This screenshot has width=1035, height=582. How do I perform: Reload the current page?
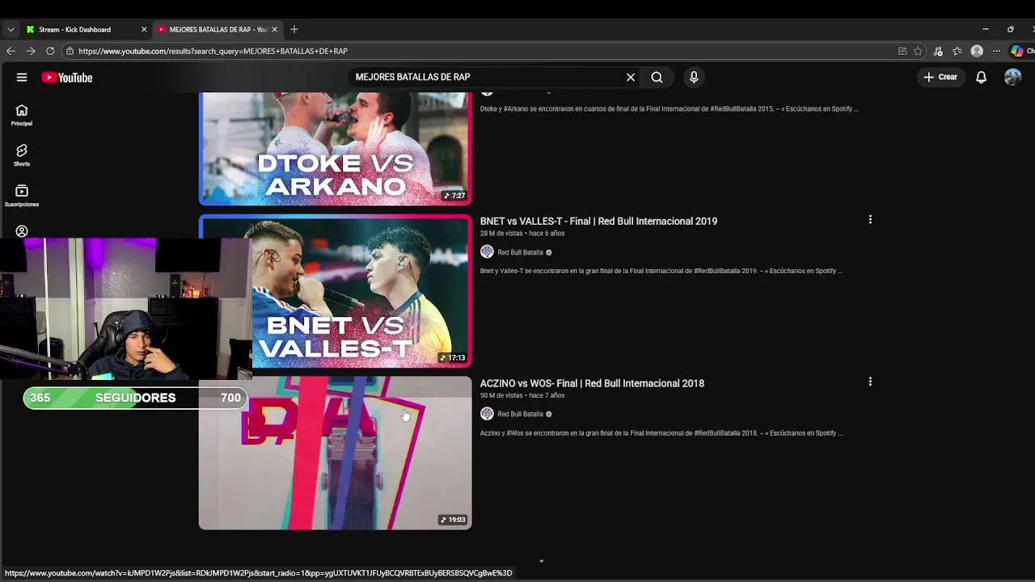pos(50,51)
